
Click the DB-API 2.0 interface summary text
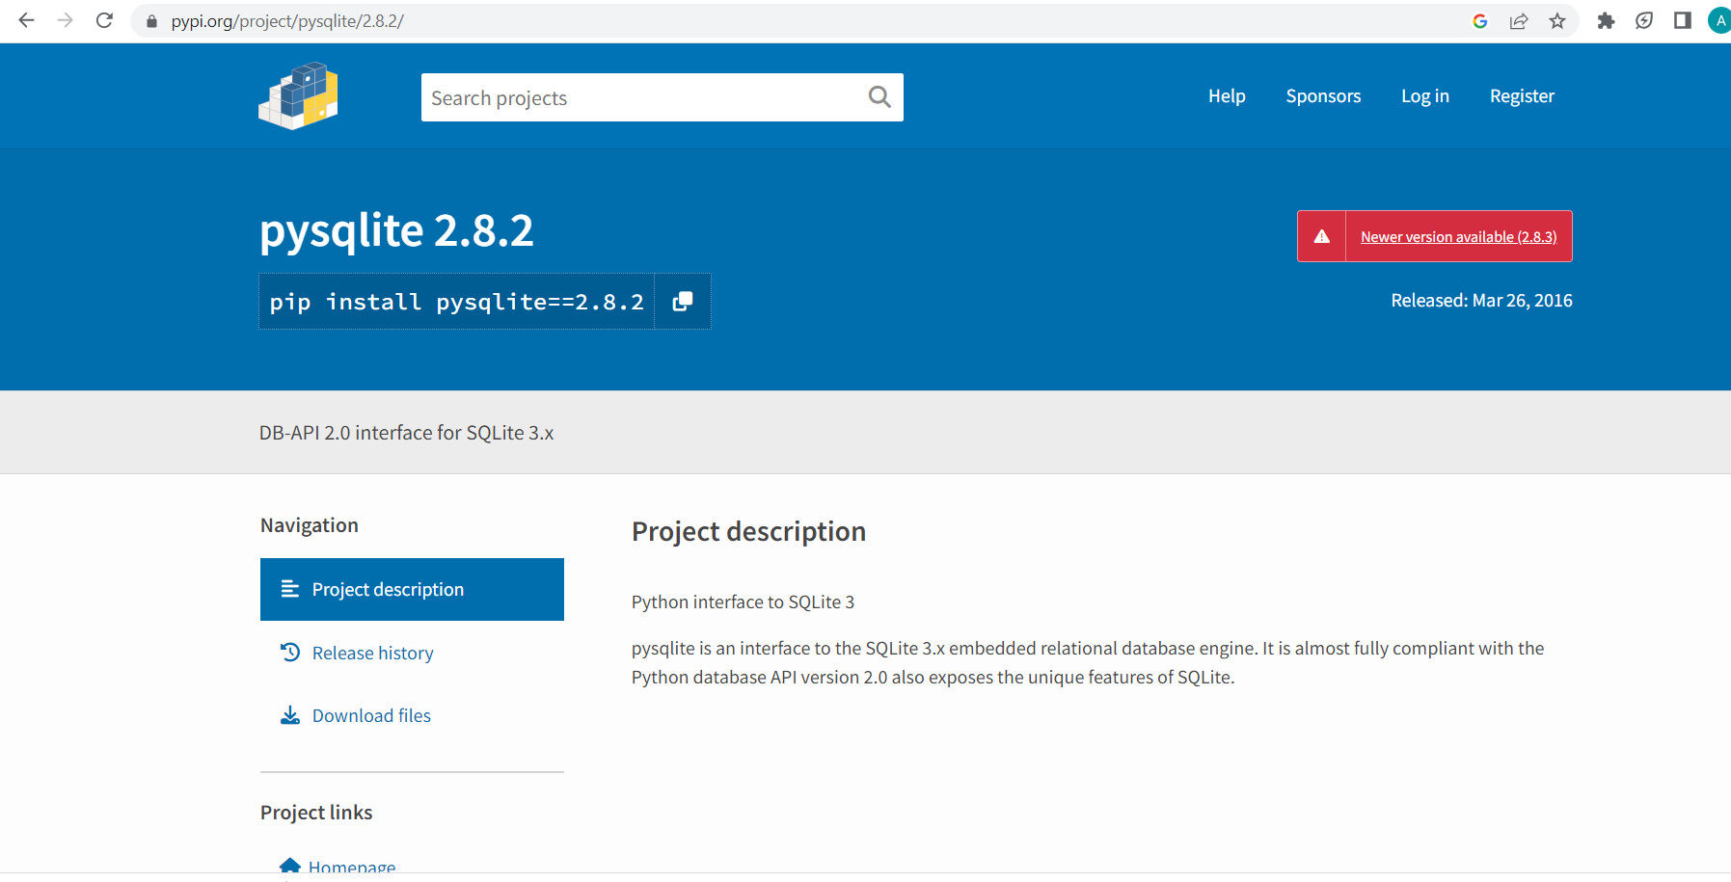click(406, 433)
